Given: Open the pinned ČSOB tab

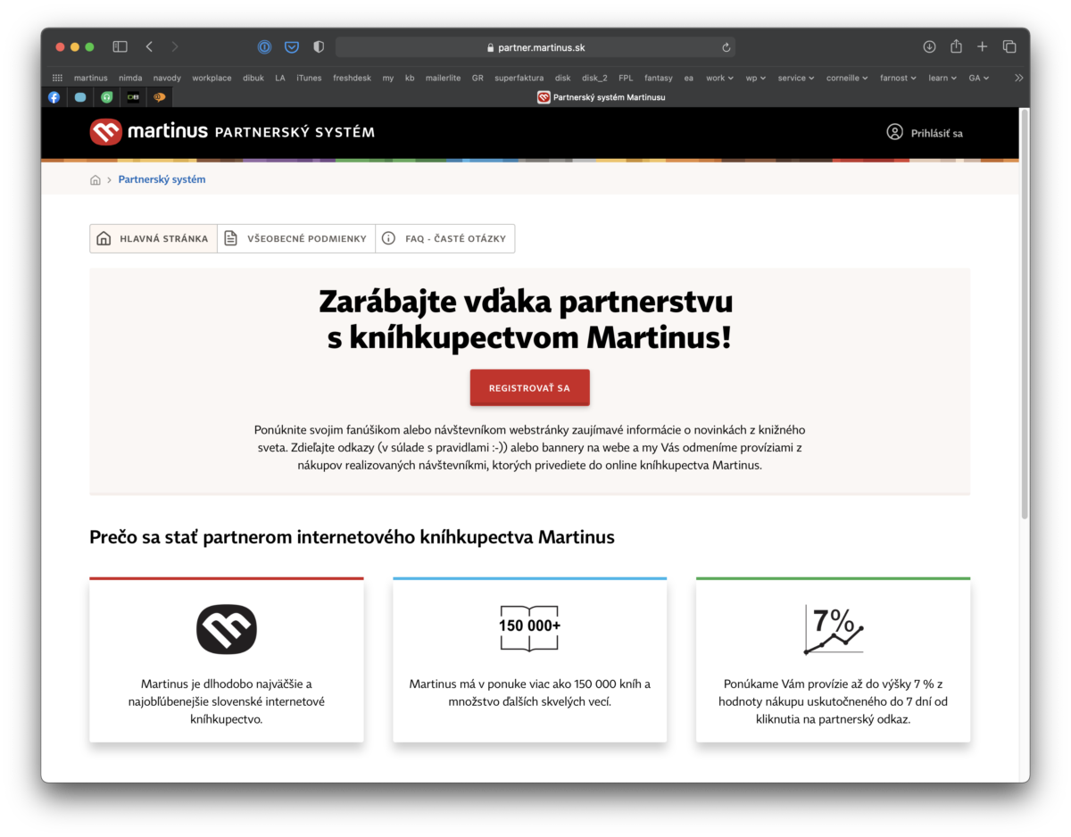Looking at the screenshot, I should tap(133, 97).
